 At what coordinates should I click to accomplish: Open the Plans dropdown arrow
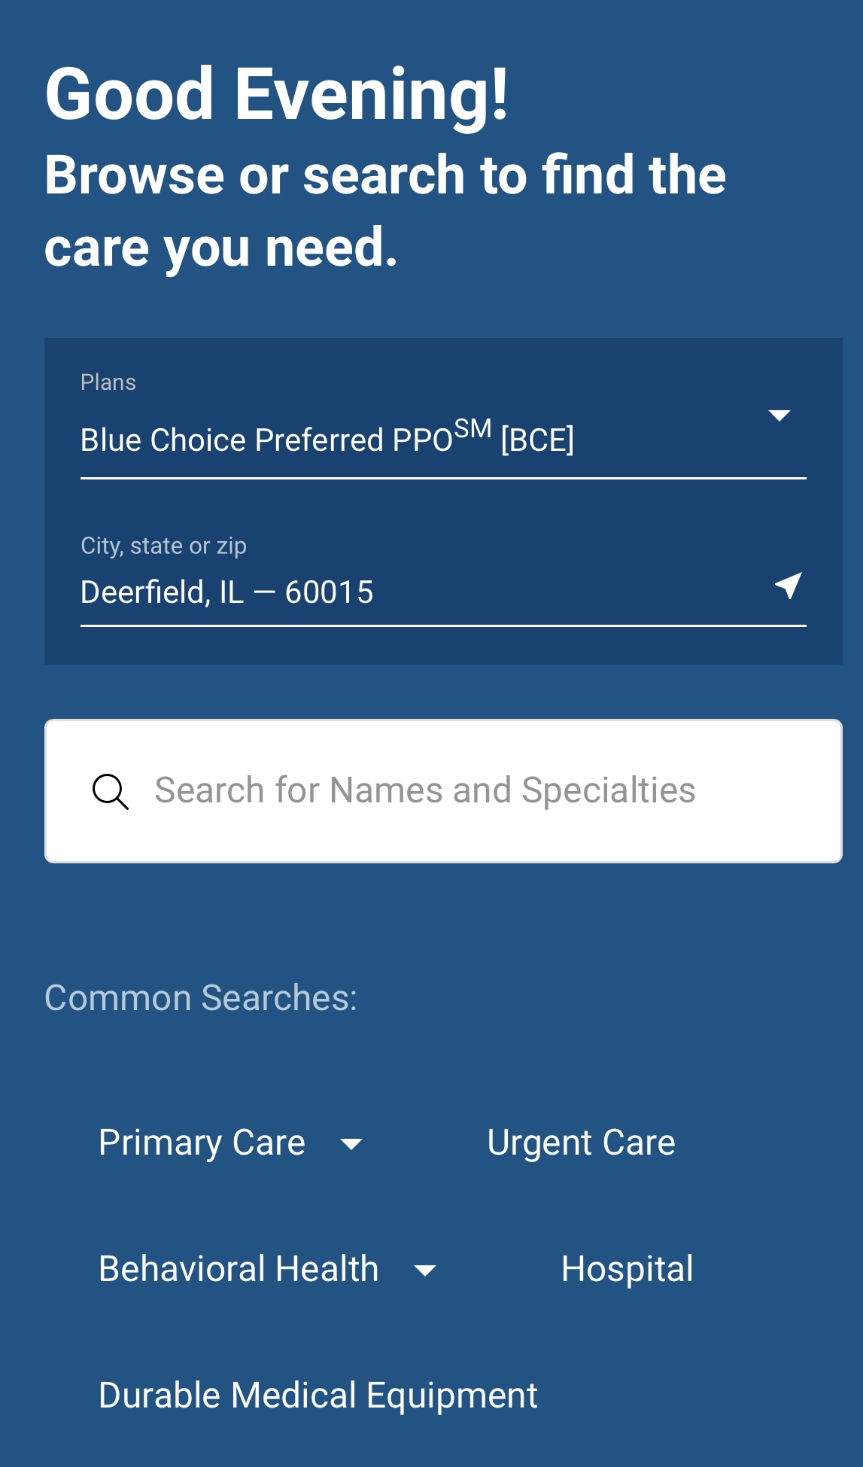coord(779,415)
